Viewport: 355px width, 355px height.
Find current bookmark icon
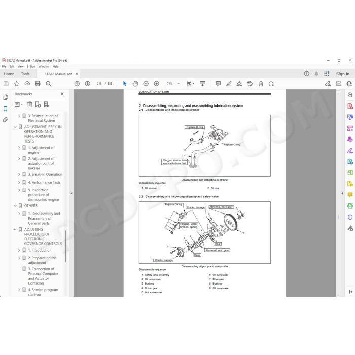coord(47,104)
